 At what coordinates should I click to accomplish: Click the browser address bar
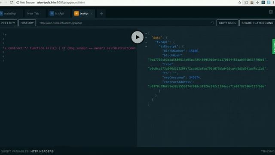126,3
